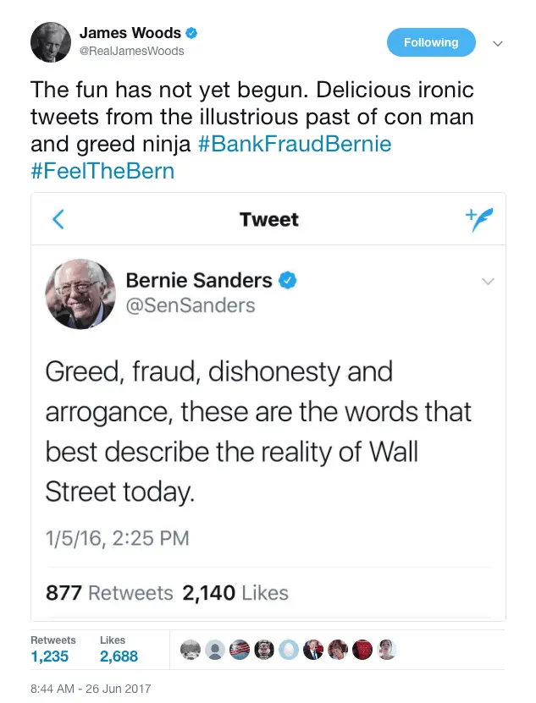Screen dimensions: 536x703
Task: Click the compose new tweet feather icon
Action: click(x=478, y=219)
